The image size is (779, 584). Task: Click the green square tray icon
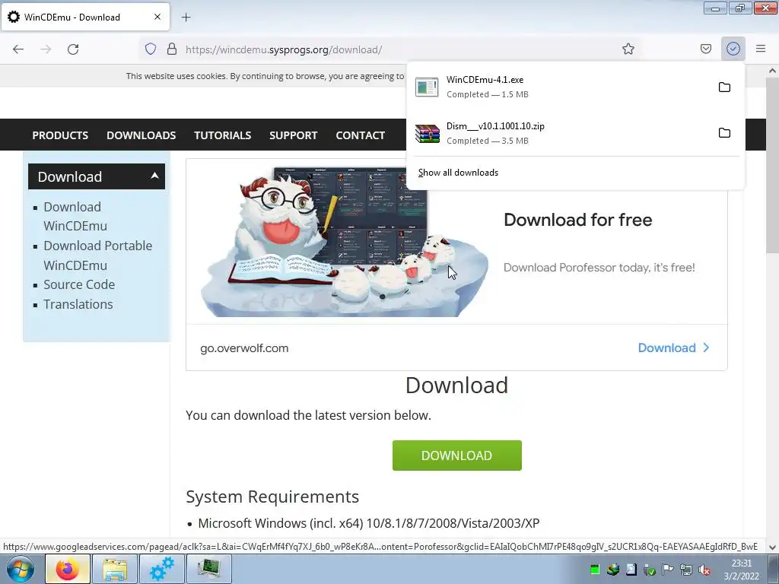pyautogui.click(x=595, y=570)
